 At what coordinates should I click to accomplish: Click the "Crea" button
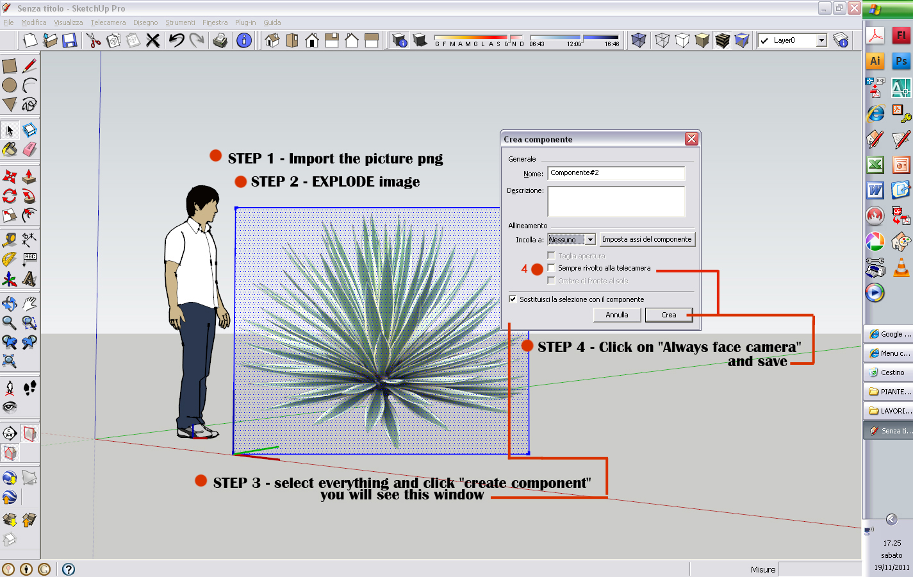point(669,314)
